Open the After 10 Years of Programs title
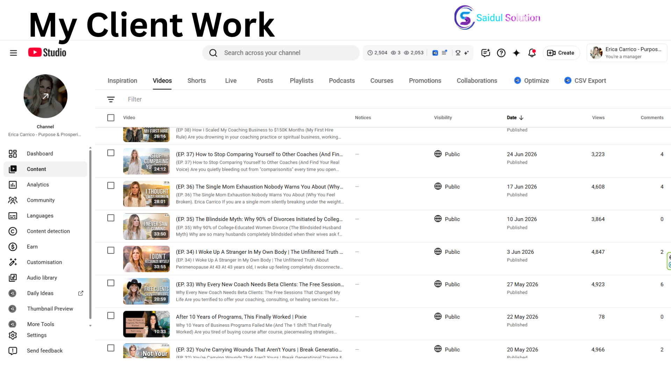 coord(241,317)
